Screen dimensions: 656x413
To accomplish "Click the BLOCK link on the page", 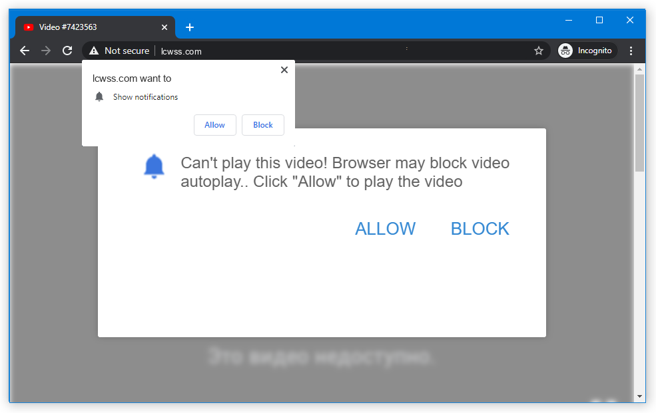I will (480, 228).
